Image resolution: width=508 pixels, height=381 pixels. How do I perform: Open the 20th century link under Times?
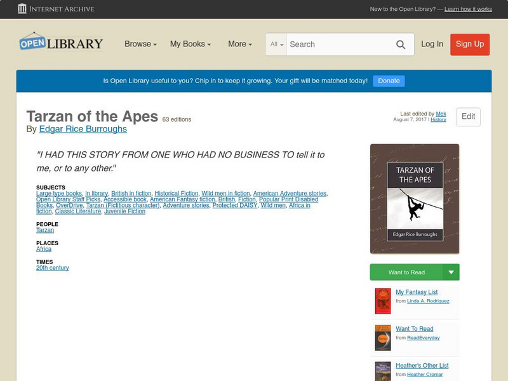click(x=53, y=268)
